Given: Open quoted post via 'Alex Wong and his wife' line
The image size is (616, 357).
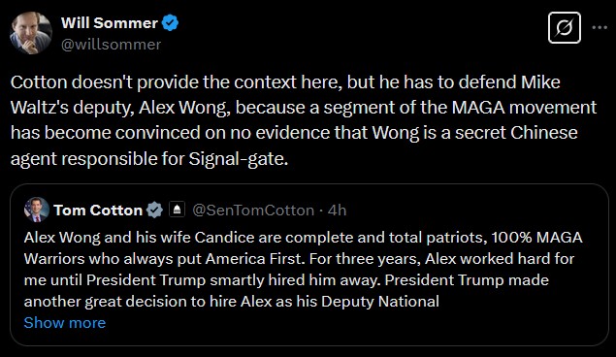Looking at the screenshot, I should click(108, 238).
